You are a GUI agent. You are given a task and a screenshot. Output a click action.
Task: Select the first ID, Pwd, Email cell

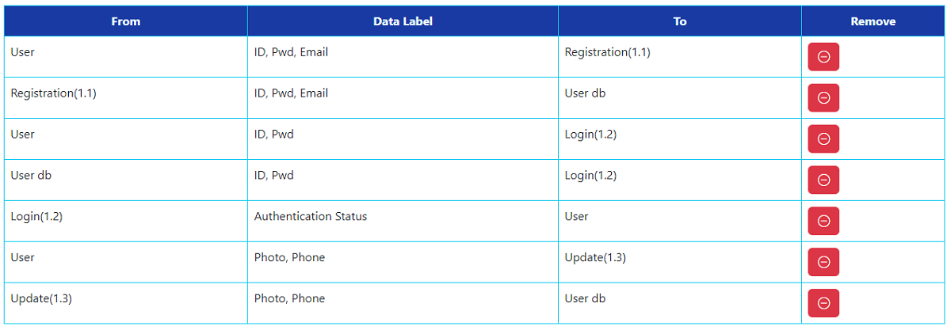pos(403,57)
